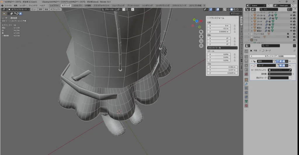Image resolution: width=299 pixels, height=155 pixels.
Task: Remove the 配列 modifier with X icon
Action: pos(290,61)
